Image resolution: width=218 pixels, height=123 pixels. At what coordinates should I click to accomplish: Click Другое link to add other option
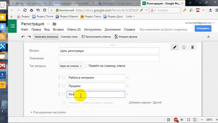pos(157,102)
